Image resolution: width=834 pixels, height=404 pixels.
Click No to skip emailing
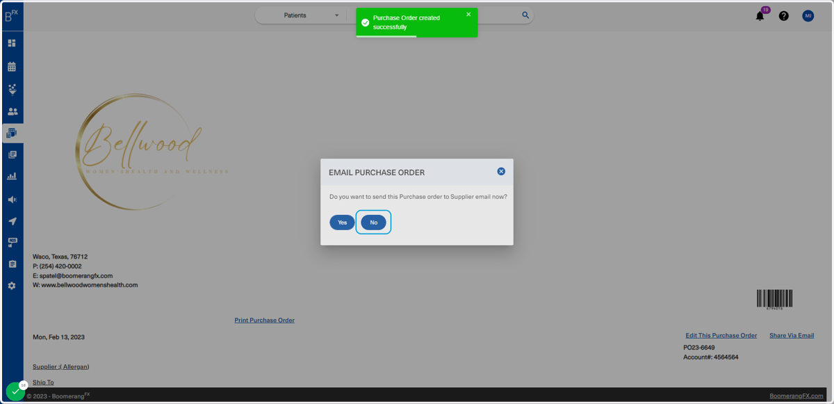point(373,223)
